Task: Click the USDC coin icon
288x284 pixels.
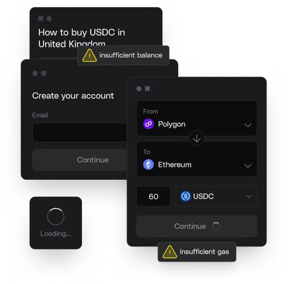Action: (x=186, y=196)
